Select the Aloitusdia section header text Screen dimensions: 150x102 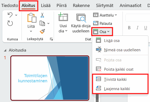point(17,50)
